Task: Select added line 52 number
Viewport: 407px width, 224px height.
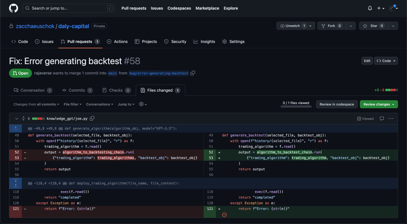Action: (x=210, y=152)
